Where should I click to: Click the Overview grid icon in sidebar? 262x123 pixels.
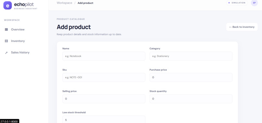coord(7,29)
